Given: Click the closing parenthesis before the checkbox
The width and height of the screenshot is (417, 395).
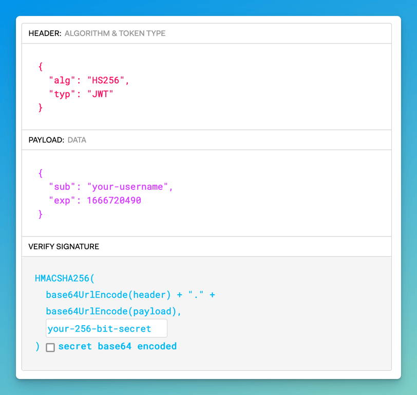Looking at the screenshot, I should tap(37, 347).
